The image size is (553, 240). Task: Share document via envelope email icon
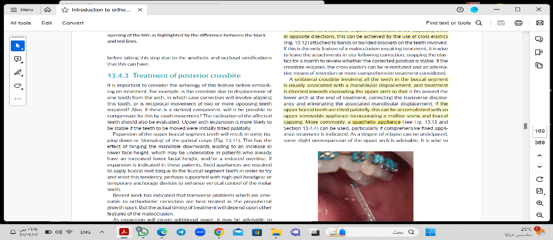(x=539, y=23)
